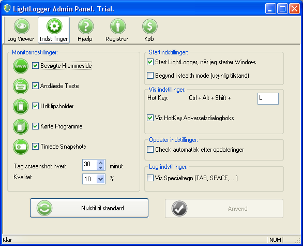Toggle Anslåede Taste checkbox
303x246 pixels.
click(35, 86)
